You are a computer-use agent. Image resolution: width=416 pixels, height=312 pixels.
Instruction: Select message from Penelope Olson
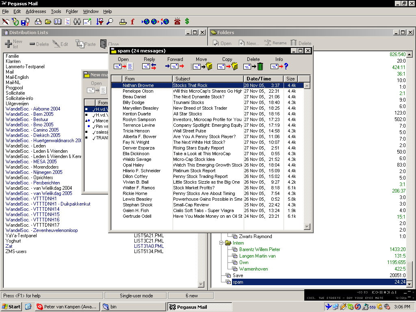(x=208, y=91)
